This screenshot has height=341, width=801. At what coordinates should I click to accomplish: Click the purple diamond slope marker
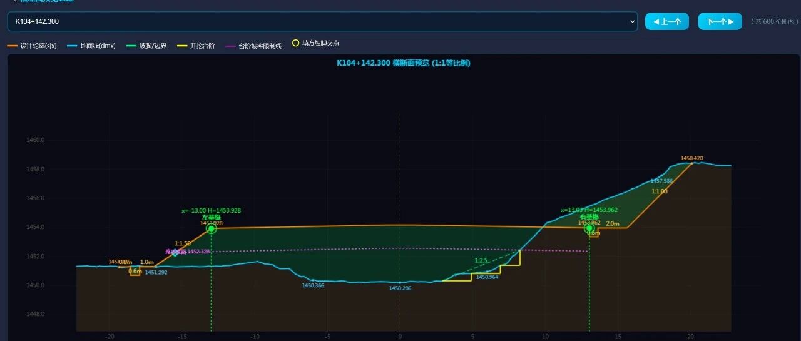(x=175, y=252)
